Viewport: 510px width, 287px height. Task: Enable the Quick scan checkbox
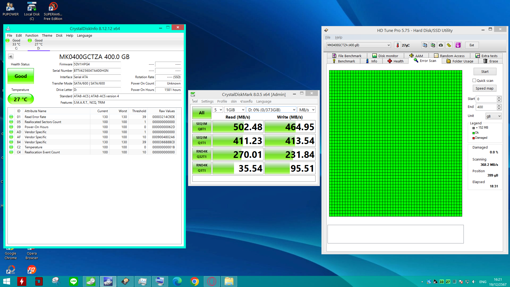pos(474,80)
